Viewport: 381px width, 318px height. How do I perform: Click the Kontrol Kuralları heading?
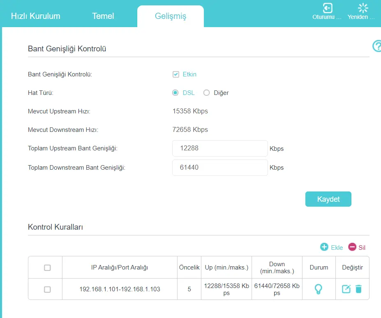[x=55, y=227]
